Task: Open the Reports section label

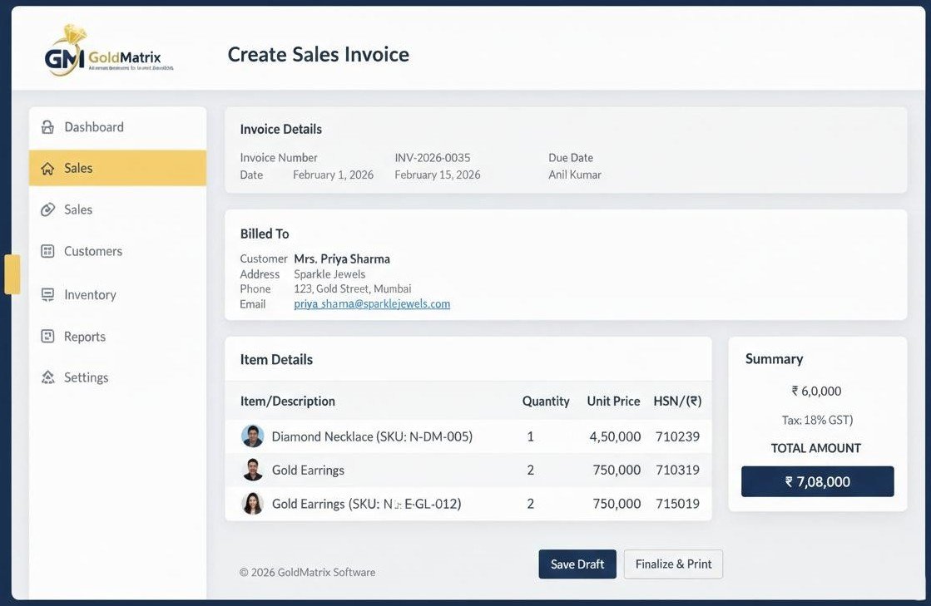Action: [85, 337]
